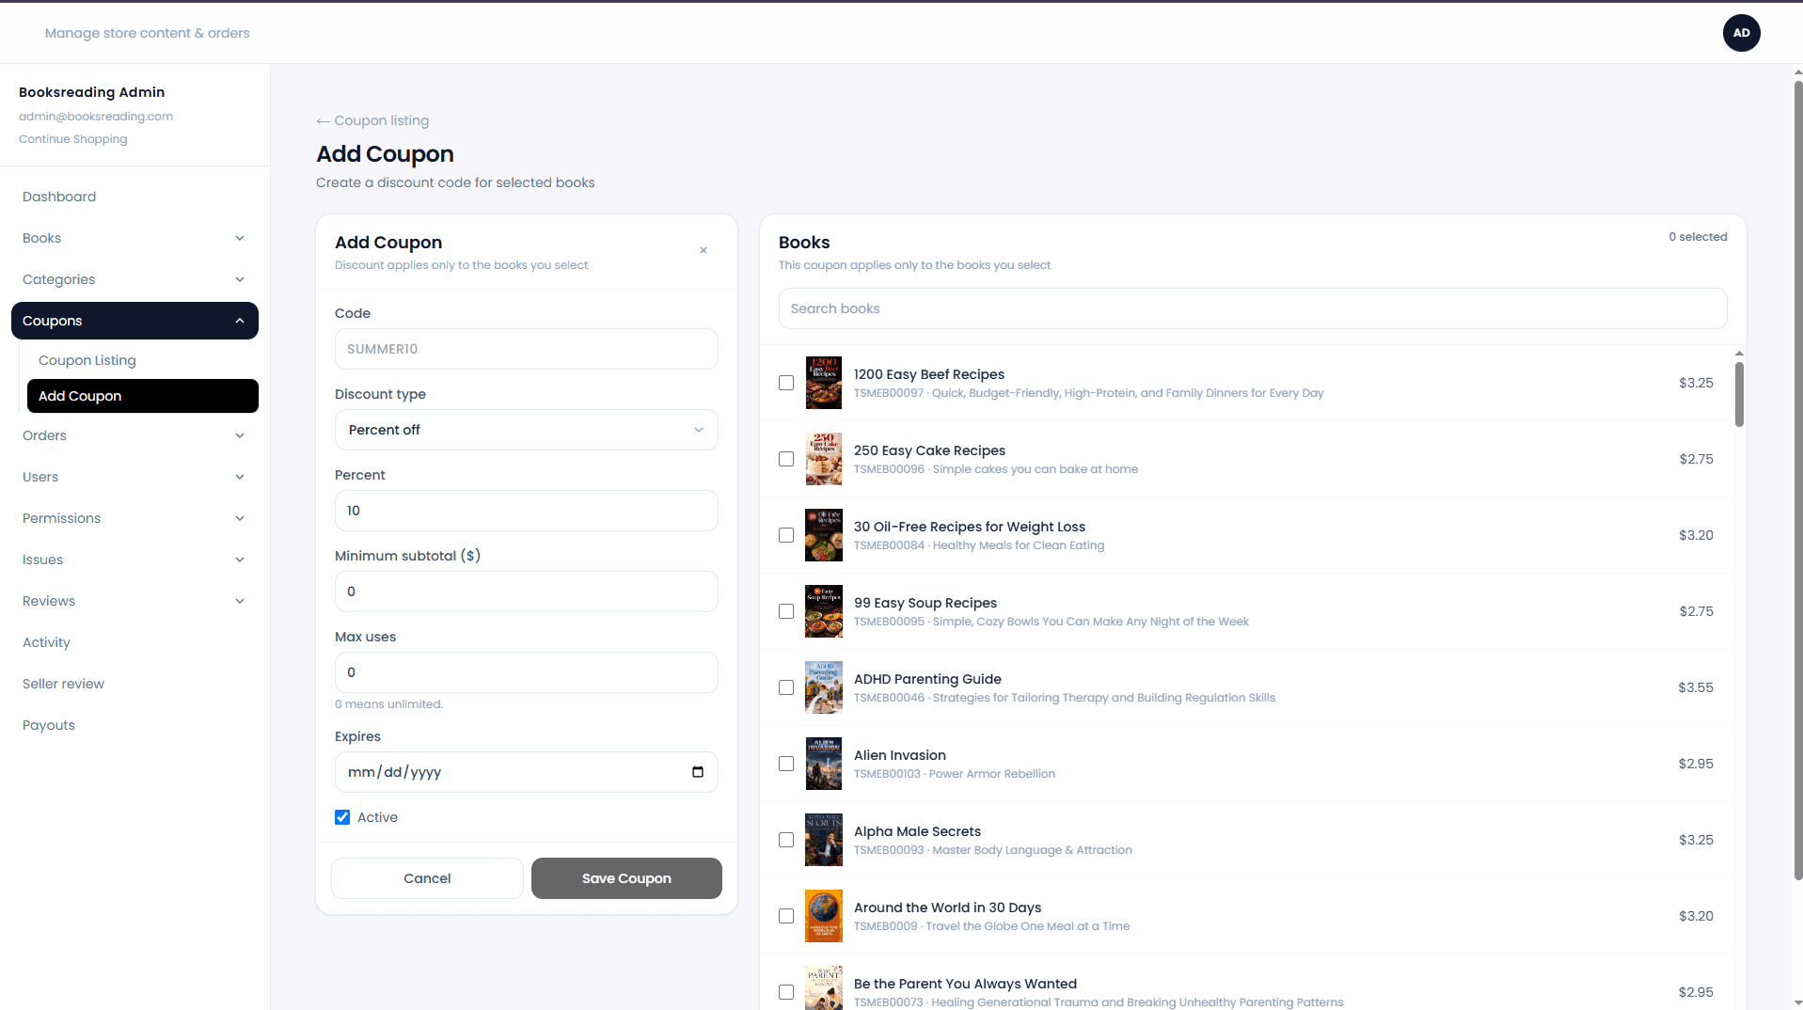Open the Activity sidebar item
Viewport: 1803px width, 1010px height.
pos(134,642)
